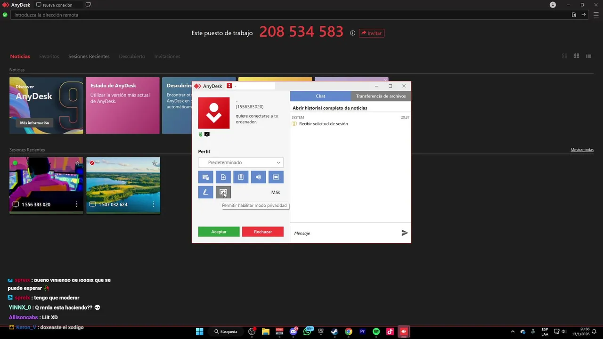Send the chat message arrow icon

[404, 233]
